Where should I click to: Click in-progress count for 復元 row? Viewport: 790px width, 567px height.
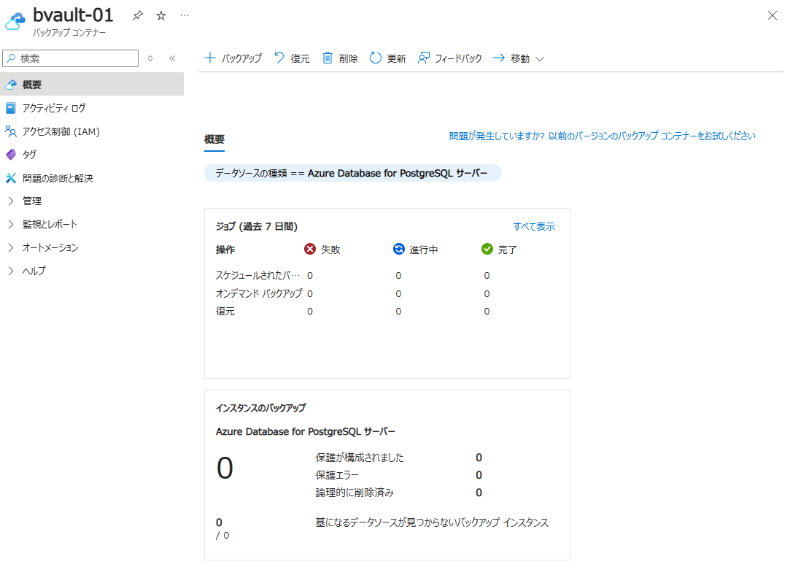[x=398, y=312]
